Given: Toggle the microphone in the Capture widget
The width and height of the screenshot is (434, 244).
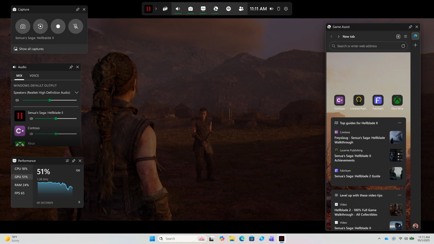Looking at the screenshot, I should [76, 26].
